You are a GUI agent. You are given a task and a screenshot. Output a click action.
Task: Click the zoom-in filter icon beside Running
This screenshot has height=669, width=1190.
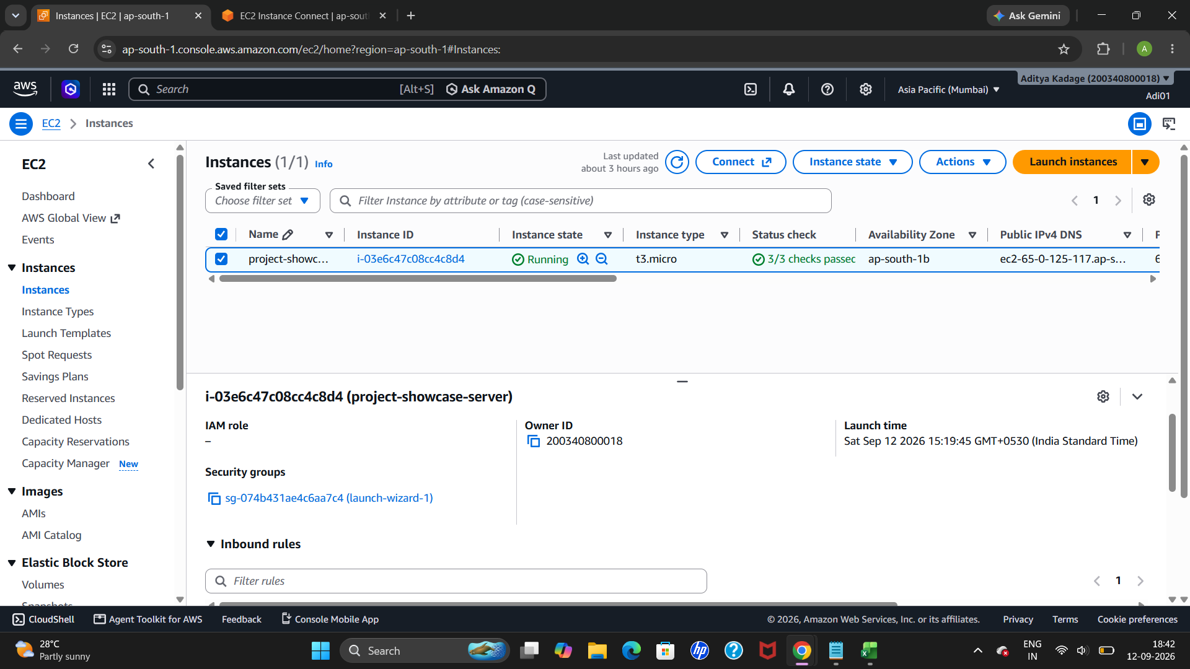pos(583,259)
